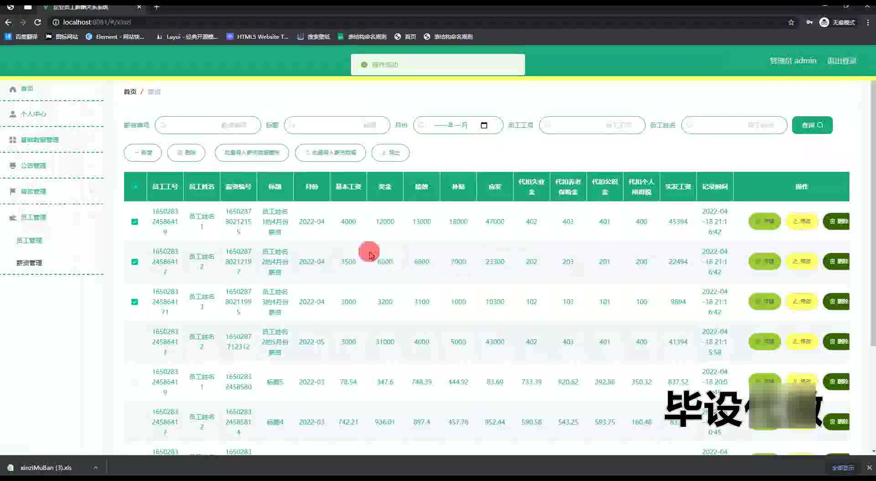
Task: Focus the 员工工号 search input
Action: click(592, 125)
